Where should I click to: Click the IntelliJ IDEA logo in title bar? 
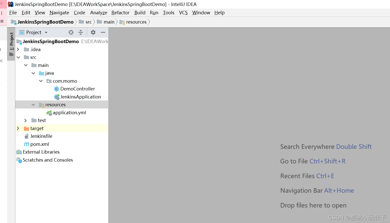(11, 4)
